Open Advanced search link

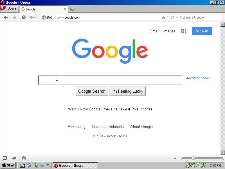point(198,78)
